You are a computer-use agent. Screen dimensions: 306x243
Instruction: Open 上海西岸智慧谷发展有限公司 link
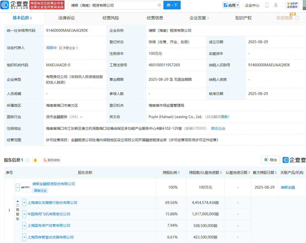click(50, 237)
